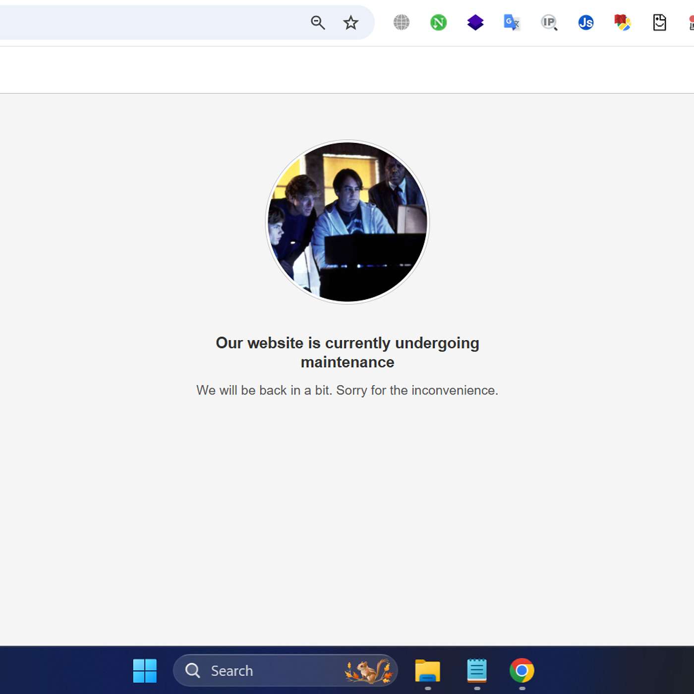Open the Windows Start menu
The width and height of the screenshot is (694, 694).
145,671
